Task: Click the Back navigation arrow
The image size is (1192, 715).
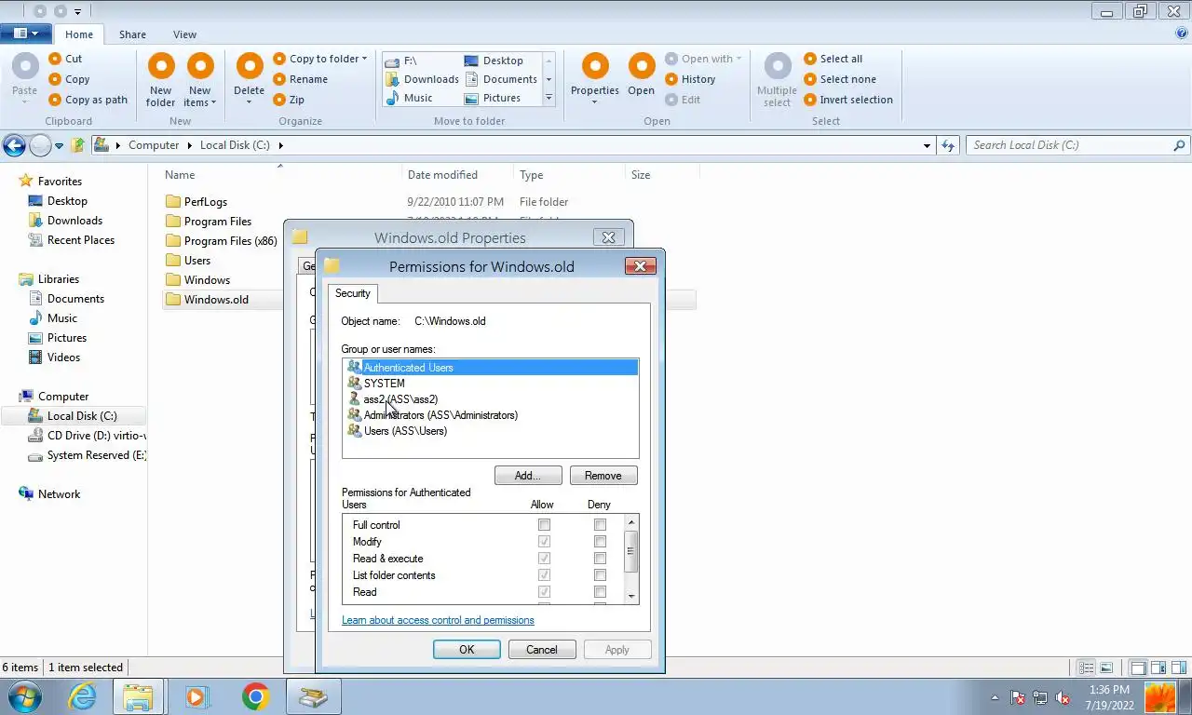Action: (x=14, y=145)
